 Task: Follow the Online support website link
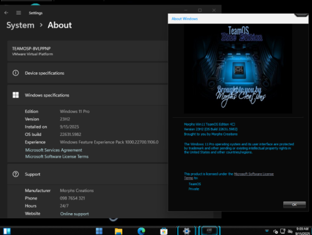74,214
